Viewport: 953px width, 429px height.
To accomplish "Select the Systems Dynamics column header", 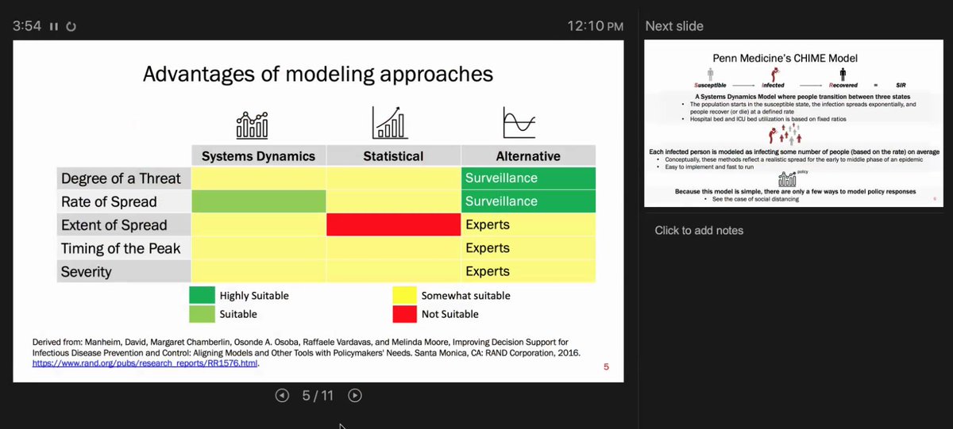I will [258, 156].
